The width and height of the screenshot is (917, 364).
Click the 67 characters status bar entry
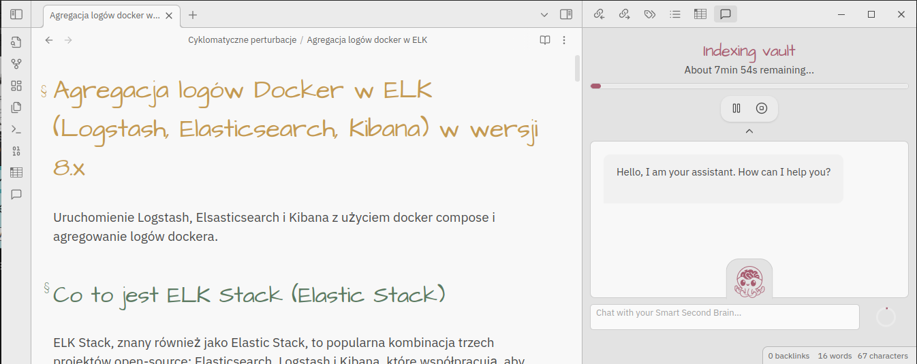click(x=883, y=356)
